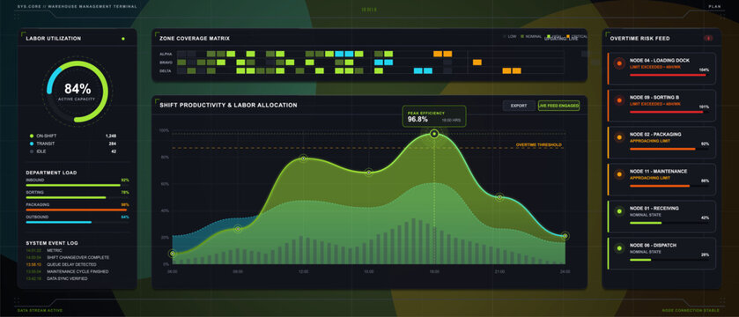Viewport: 739px width, 317px height.
Task: Click the Outbound department load bar
Action: [78, 222]
